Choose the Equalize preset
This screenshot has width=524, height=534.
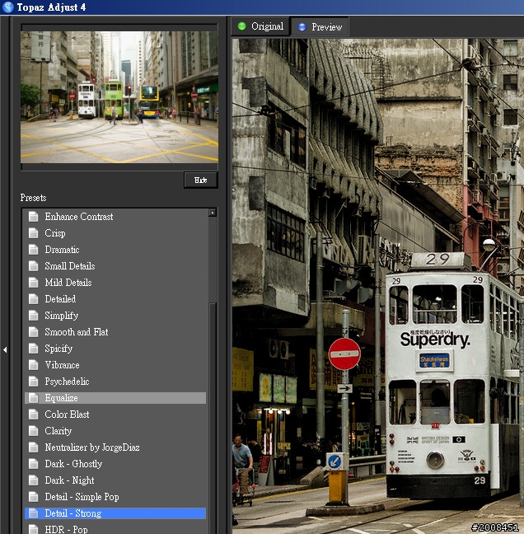(115, 398)
